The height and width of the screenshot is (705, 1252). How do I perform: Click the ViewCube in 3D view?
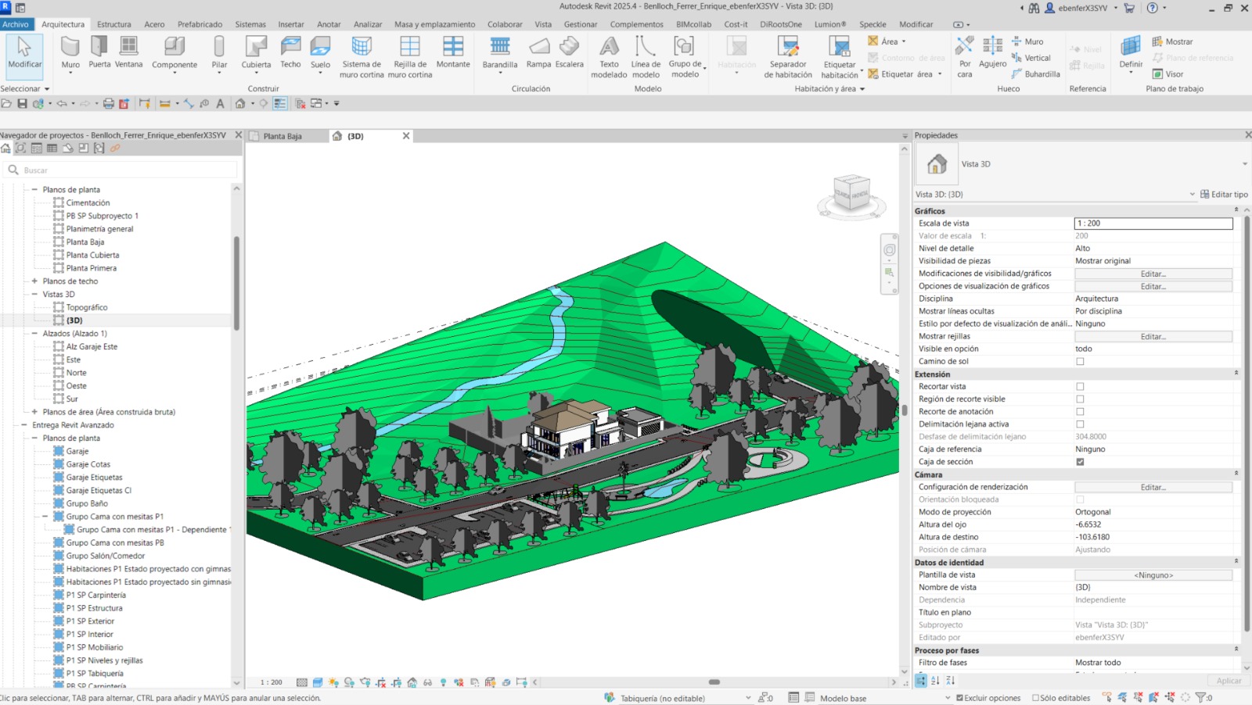point(852,193)
